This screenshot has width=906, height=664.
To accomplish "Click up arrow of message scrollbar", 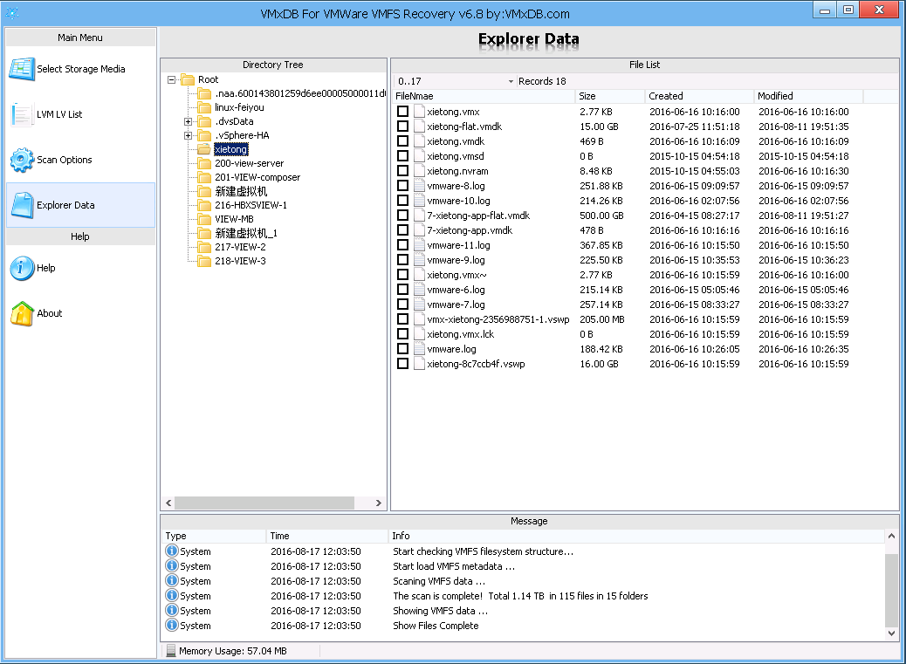I will point(891,536).
